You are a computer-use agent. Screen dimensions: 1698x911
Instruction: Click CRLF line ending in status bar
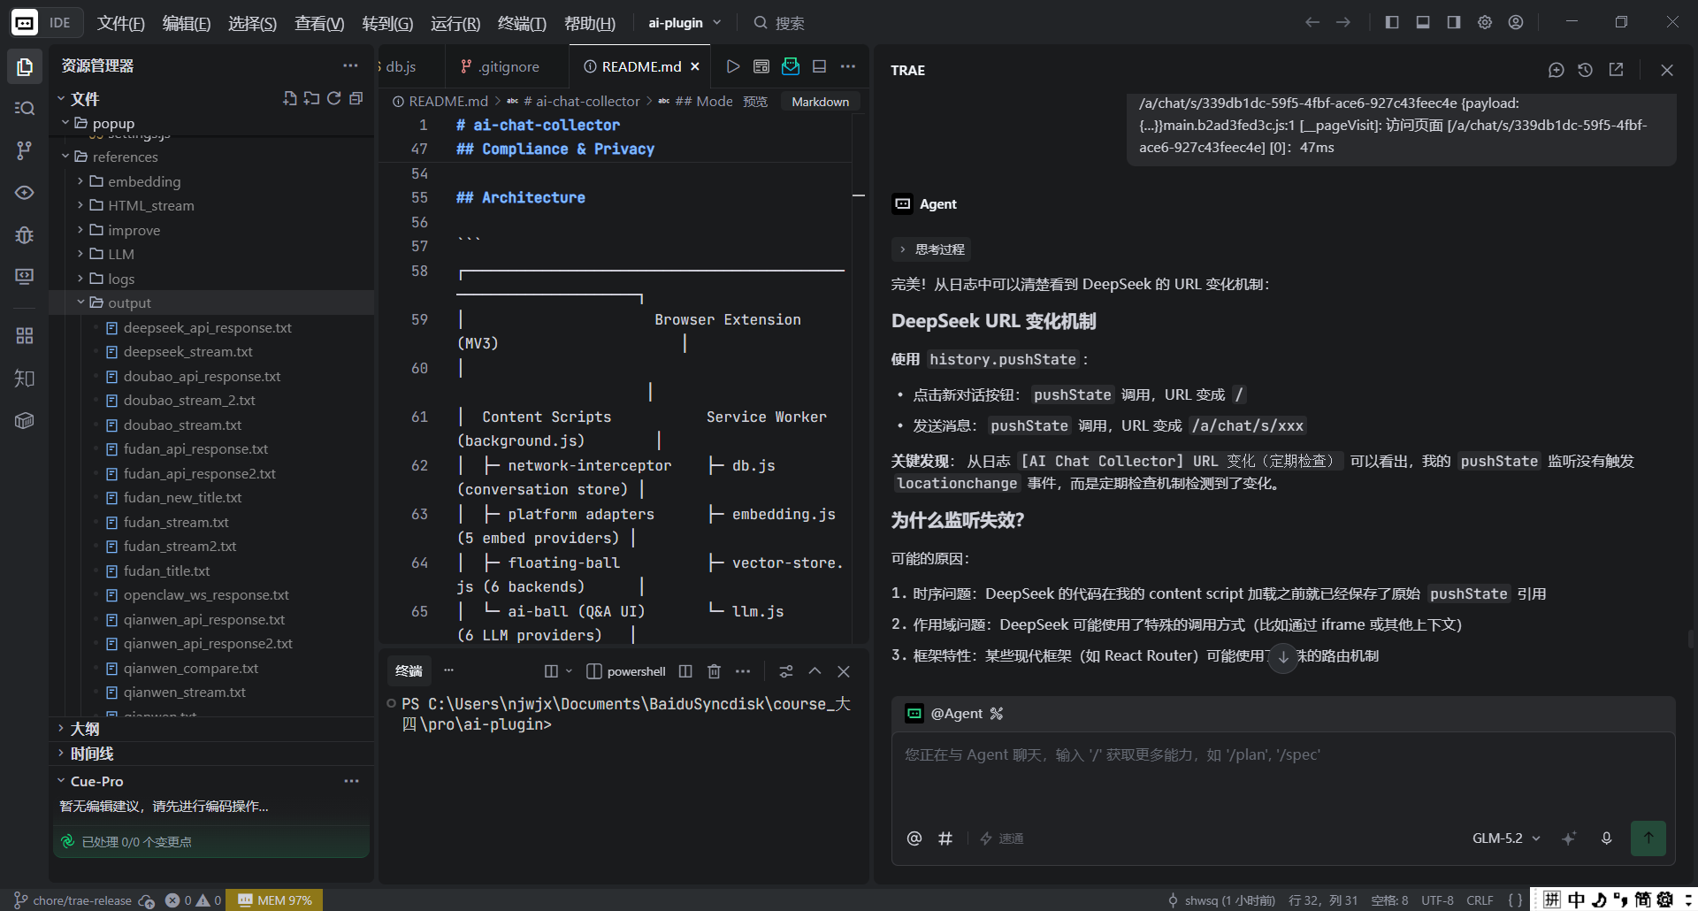(x=1480, y=900)
